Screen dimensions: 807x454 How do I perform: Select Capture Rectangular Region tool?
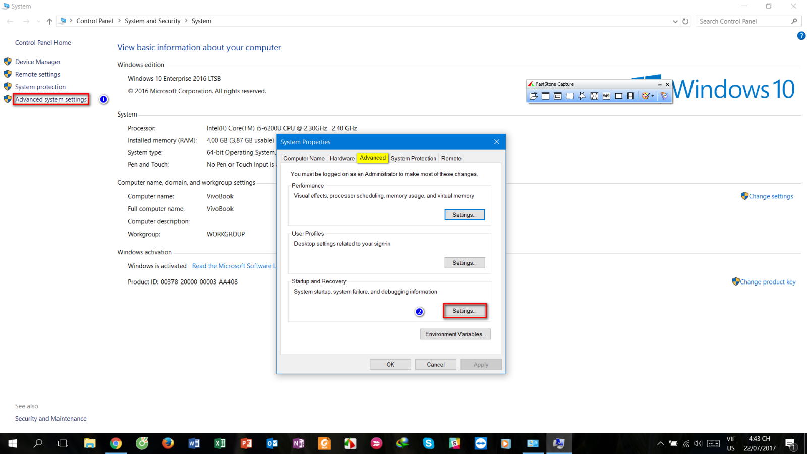click(x=569, y=96)
